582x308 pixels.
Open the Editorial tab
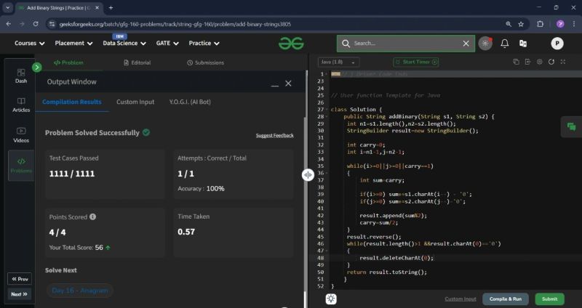point(136,63)
